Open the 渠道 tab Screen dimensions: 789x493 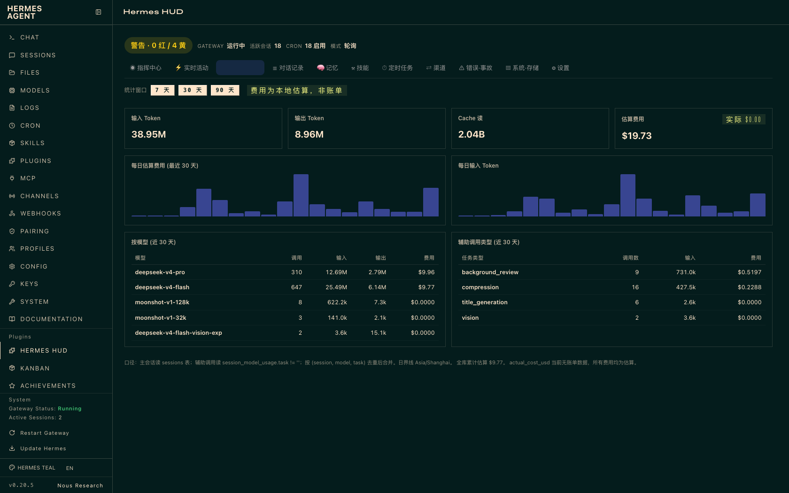pos(436,68)
